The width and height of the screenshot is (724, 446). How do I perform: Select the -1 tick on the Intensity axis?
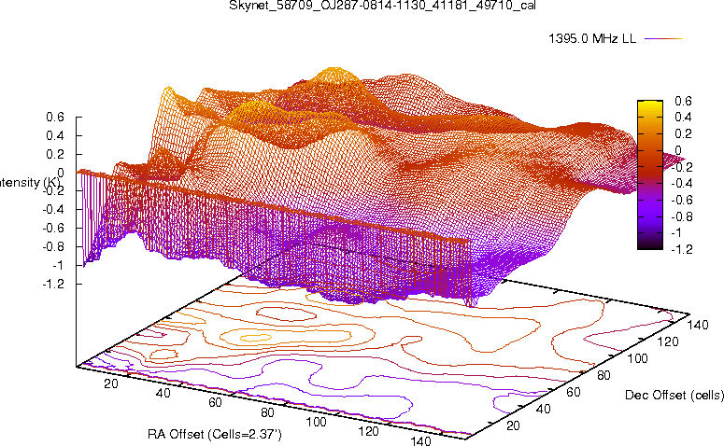click(x=58, y=266)
